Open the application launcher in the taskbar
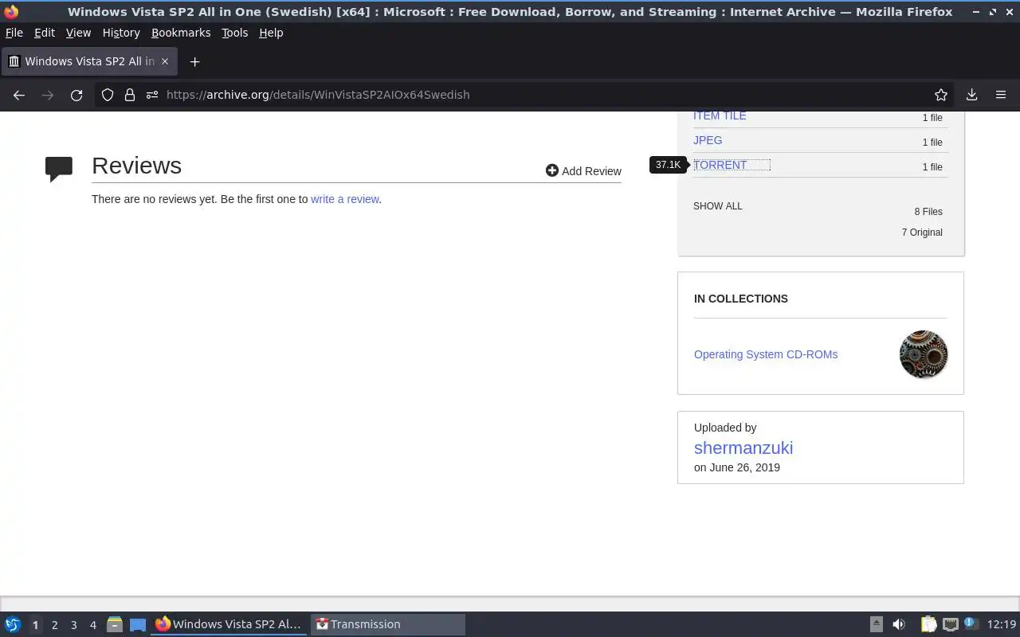The image size is (1020, 637). pos(13,624)
